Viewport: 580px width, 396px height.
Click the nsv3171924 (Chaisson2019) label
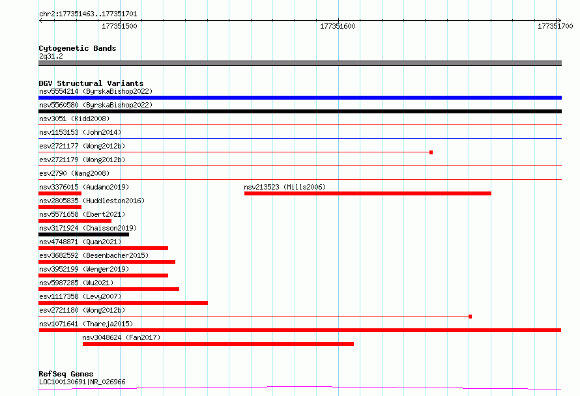click(x=88, y=228)
